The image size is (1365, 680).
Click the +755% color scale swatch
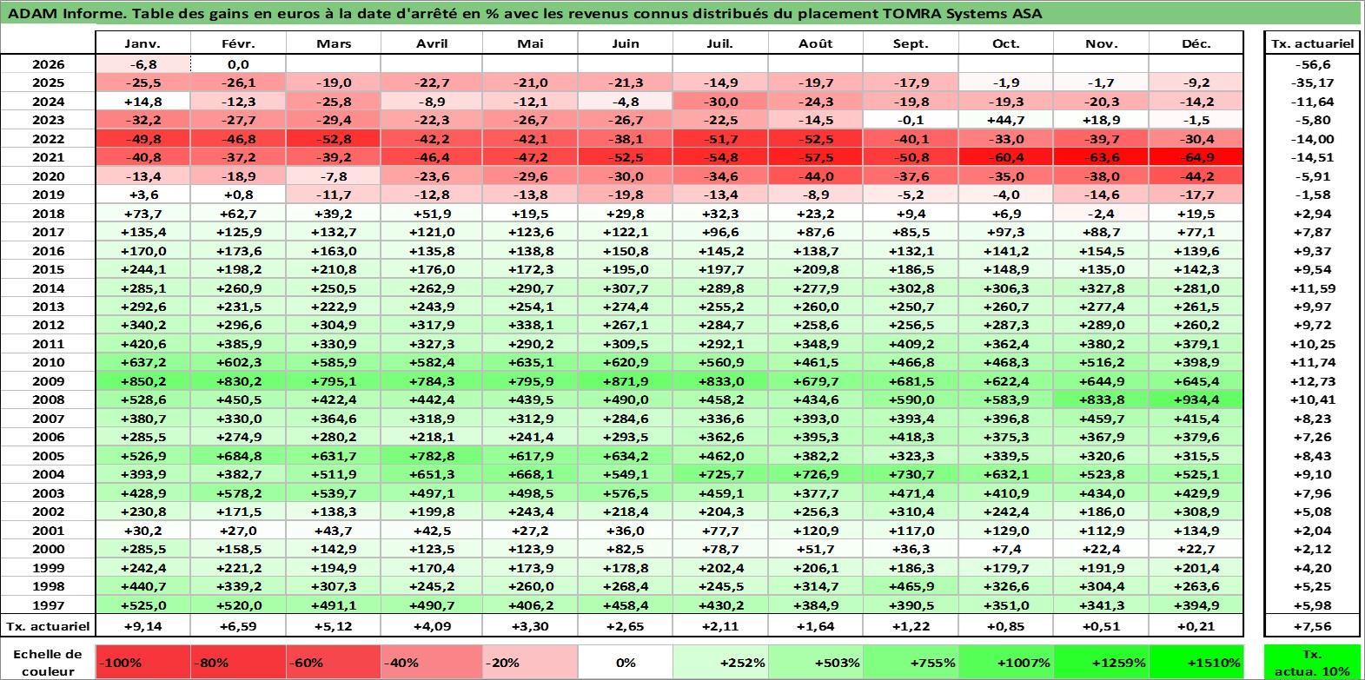[911, 662]
